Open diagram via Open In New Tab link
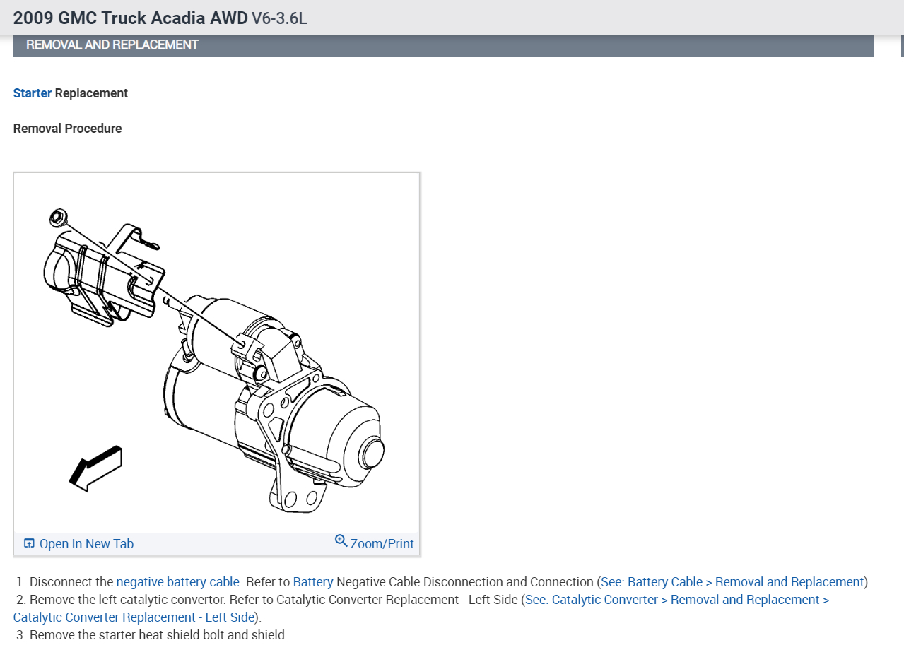The width and height of the screenshot is (904, 645). pyautogui.click(x=86, y=544)
